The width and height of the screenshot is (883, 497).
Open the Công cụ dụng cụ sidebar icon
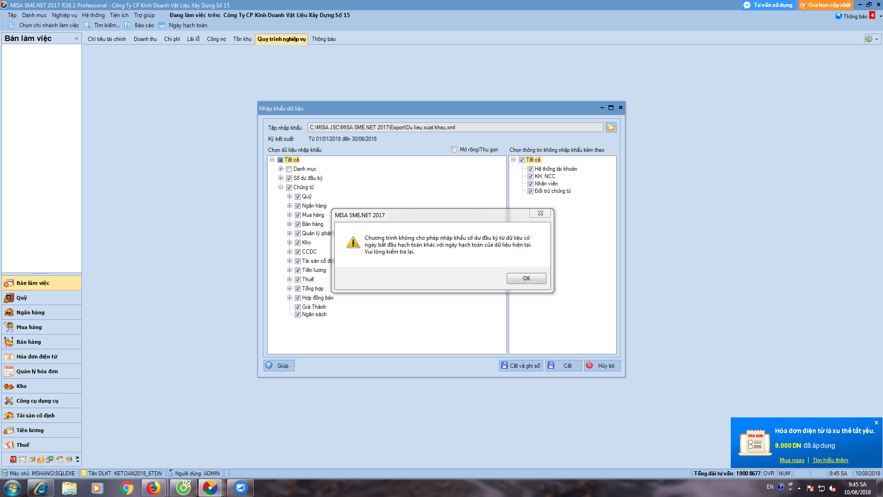coord(9,401)
